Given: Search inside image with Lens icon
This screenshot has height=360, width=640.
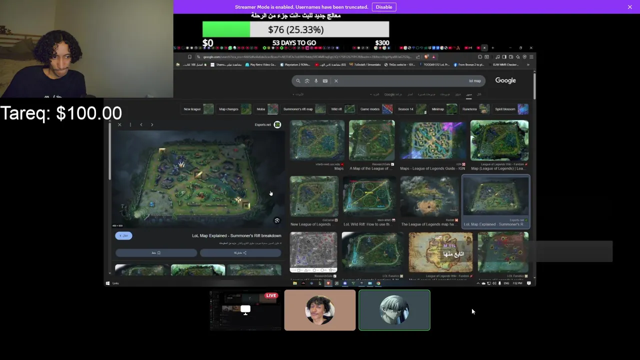Looking at the screenshot, I should tap(277, 220).
